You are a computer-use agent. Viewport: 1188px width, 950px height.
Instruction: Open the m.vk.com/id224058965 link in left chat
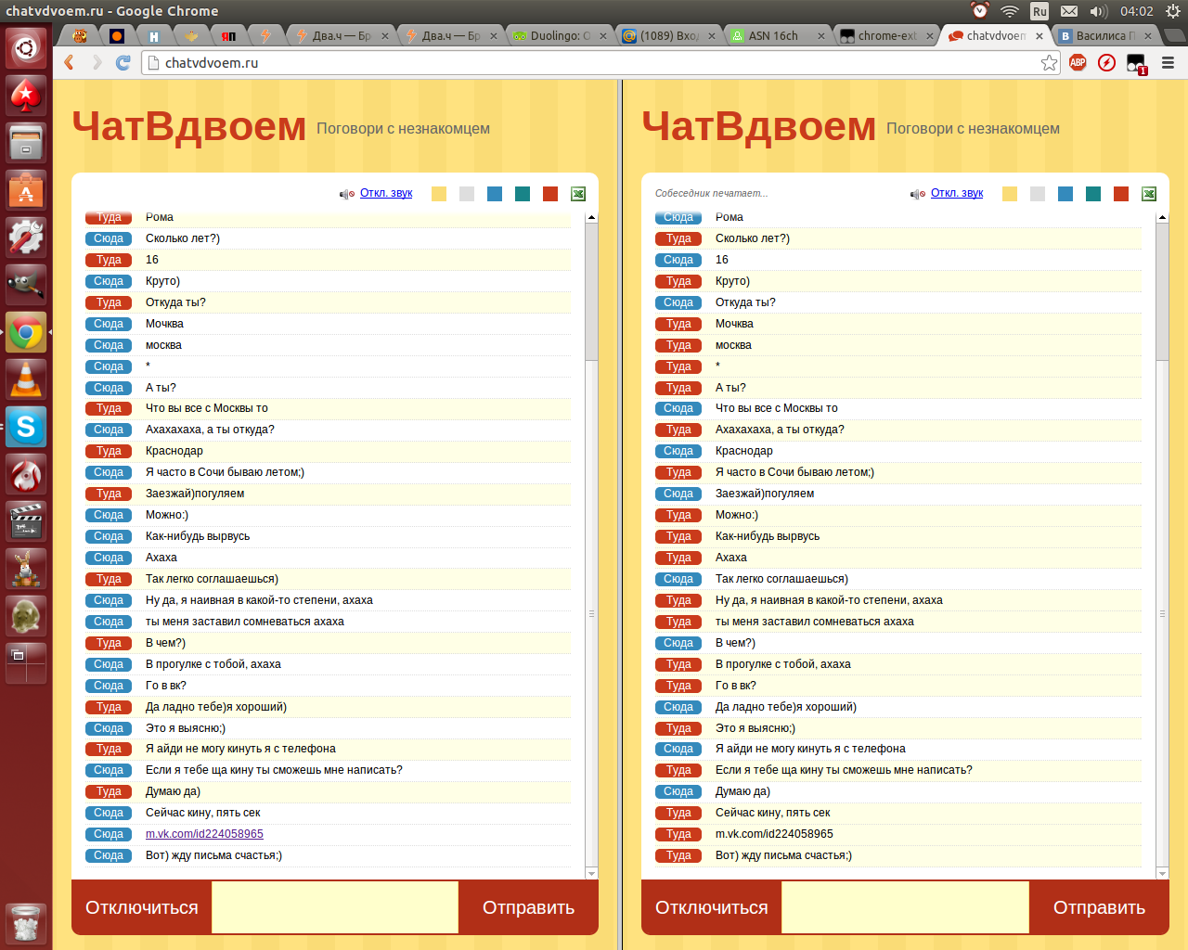[x=204, y=834]
